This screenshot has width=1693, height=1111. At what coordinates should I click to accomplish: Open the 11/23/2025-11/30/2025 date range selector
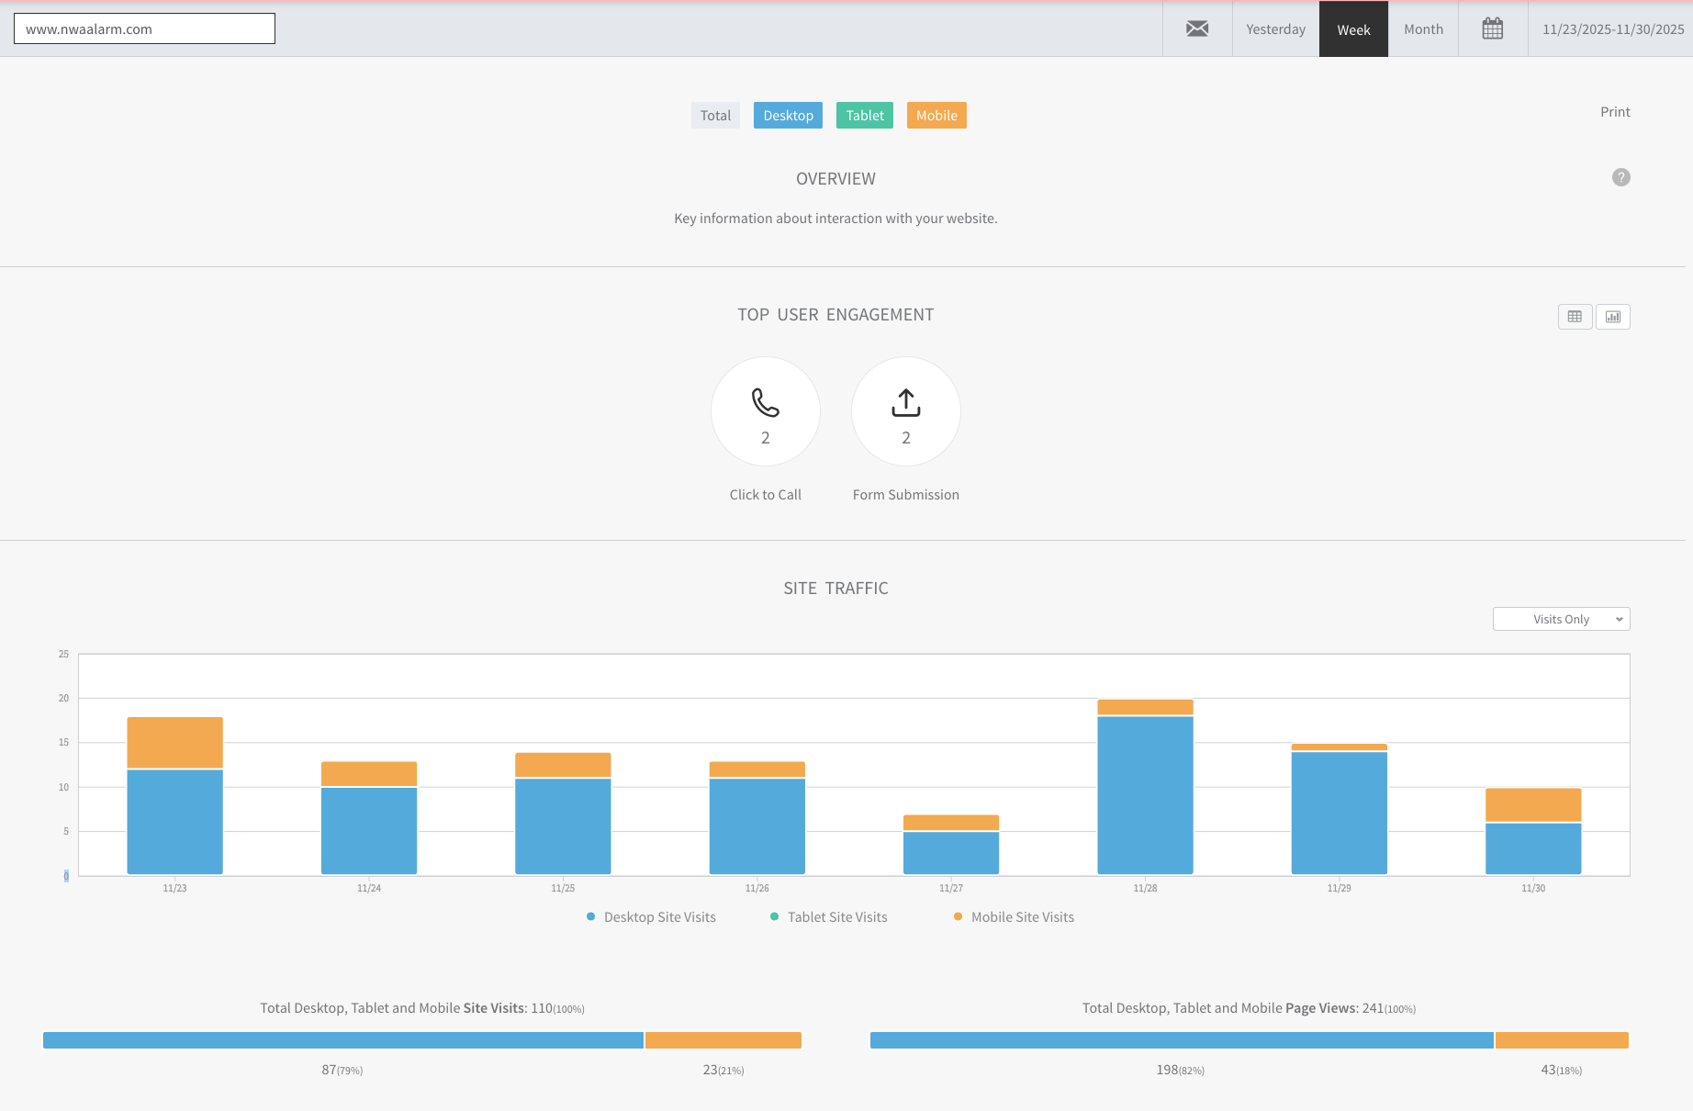click(1613, 29)
